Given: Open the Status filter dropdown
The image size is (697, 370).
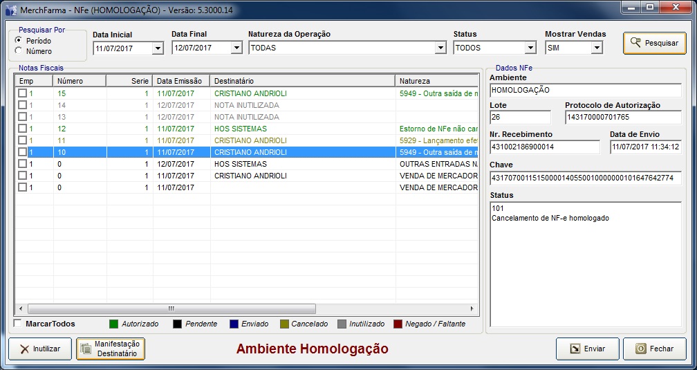Looking at the screenshot, I should [530, 48].
